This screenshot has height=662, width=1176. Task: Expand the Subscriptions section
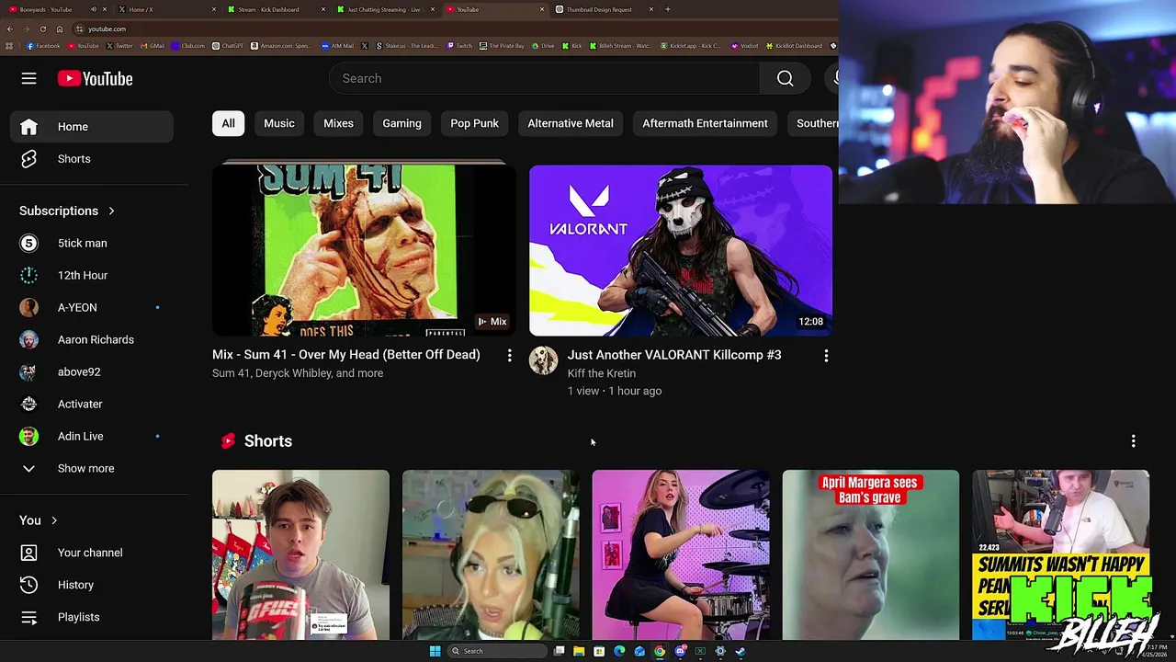(x=67, y=211)
